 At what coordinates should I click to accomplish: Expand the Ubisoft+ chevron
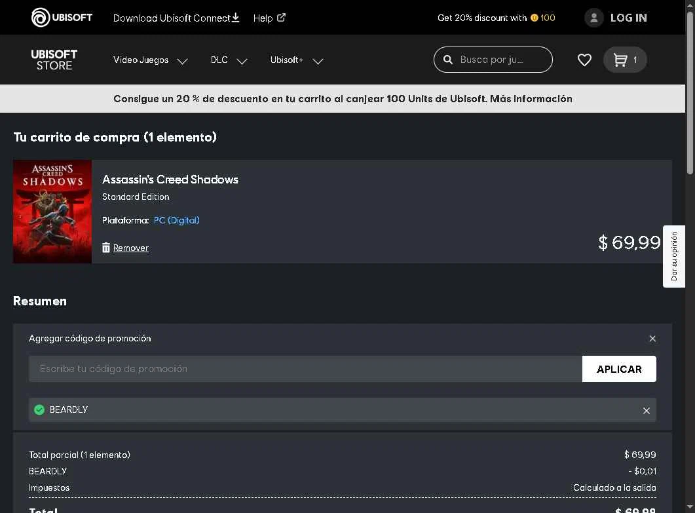[318, 61]
